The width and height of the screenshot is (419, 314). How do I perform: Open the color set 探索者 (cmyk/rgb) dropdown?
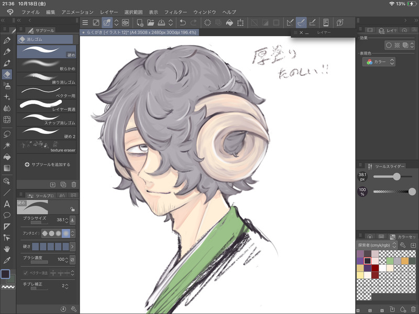377,245
